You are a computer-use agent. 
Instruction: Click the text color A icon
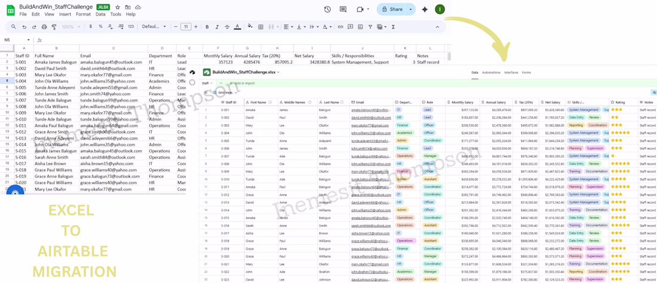pyautogui.click(x=238, y=27)
